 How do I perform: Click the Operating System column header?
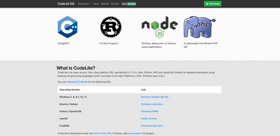[70, 90]
